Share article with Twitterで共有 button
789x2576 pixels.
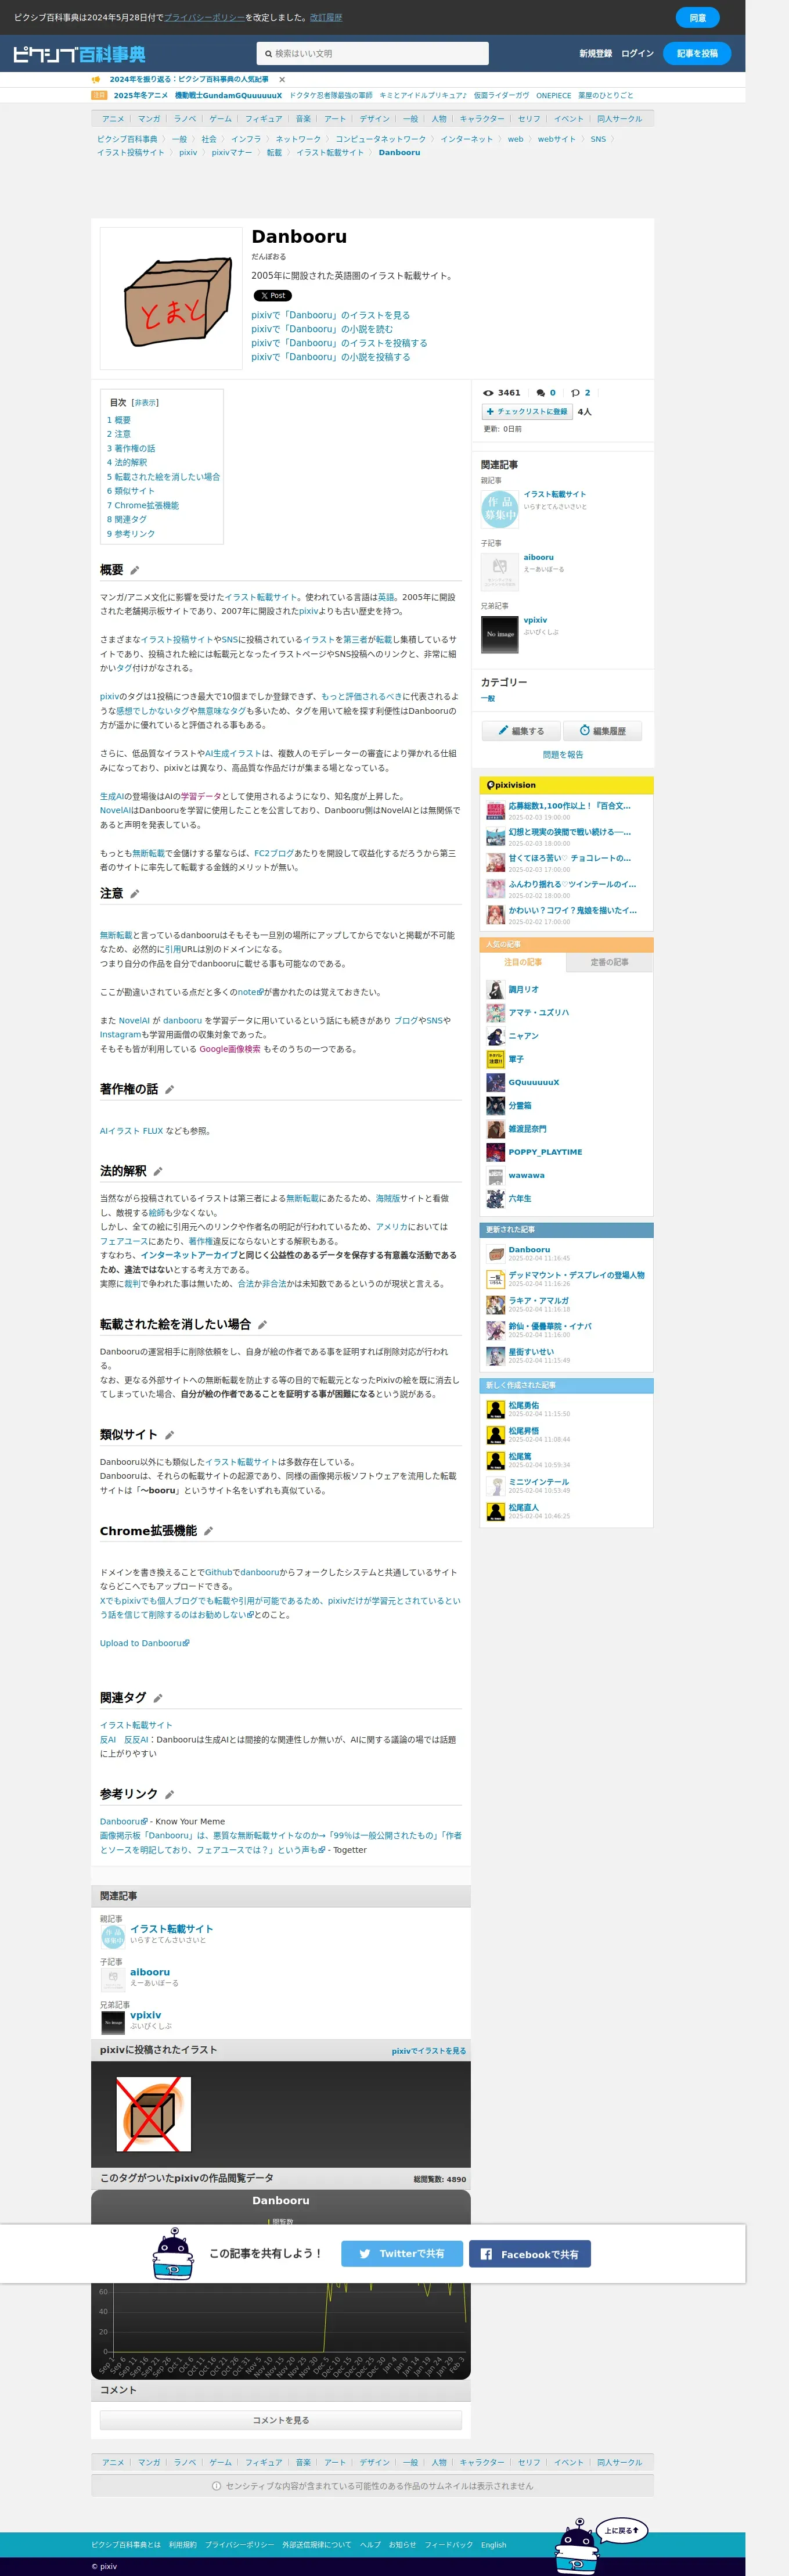tap(402, 2254)
